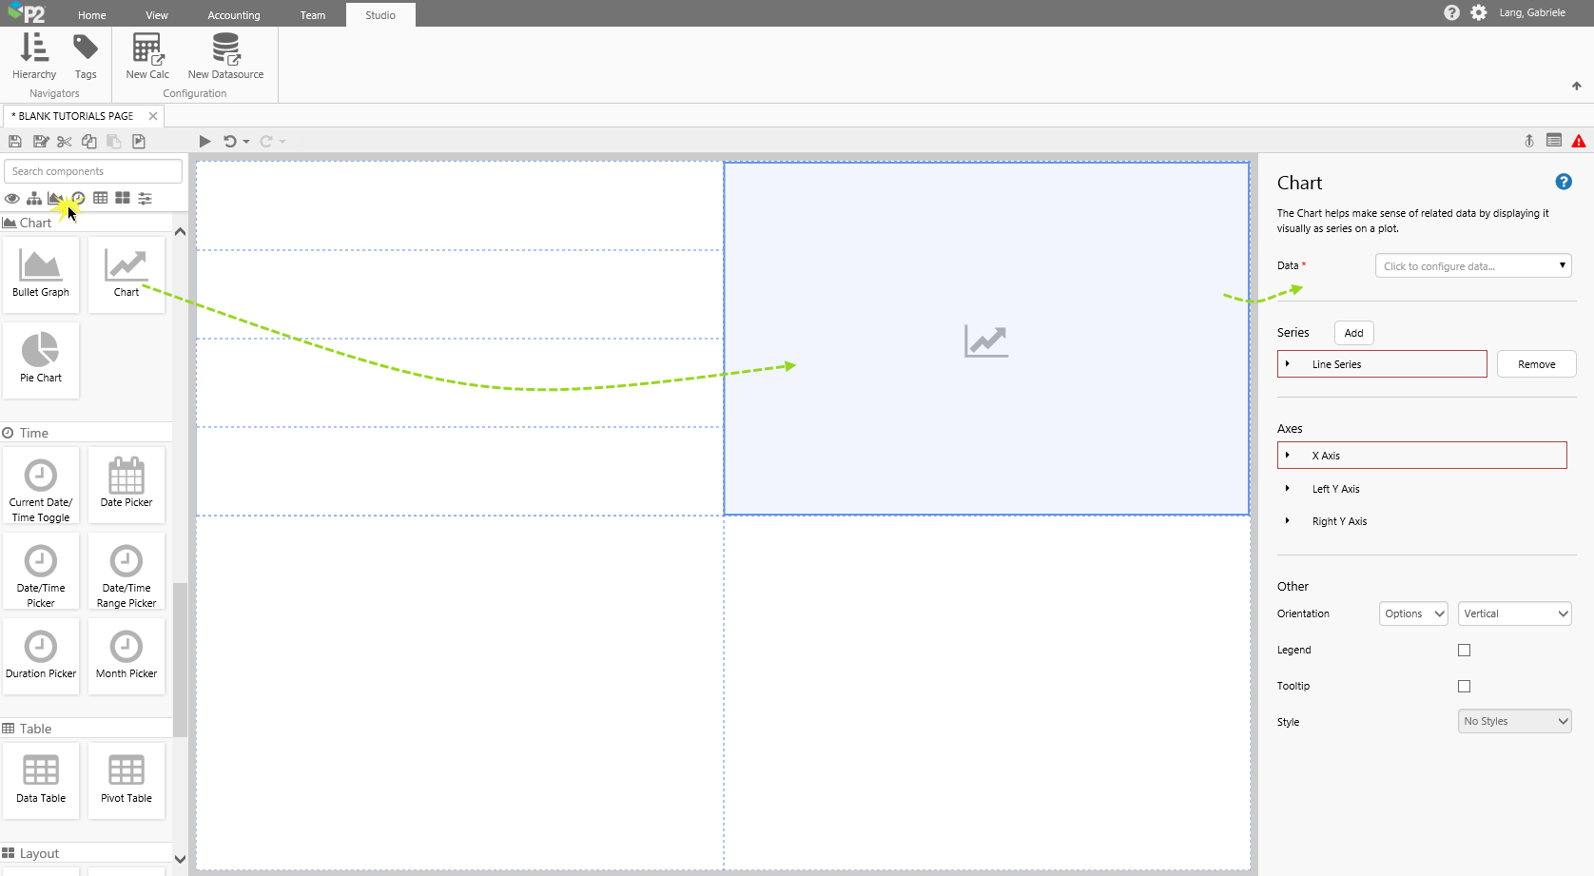This screenshot has height=876, width=1594.
Task: Open the Data configuration dropdown
Action: tap(1473, 266)
